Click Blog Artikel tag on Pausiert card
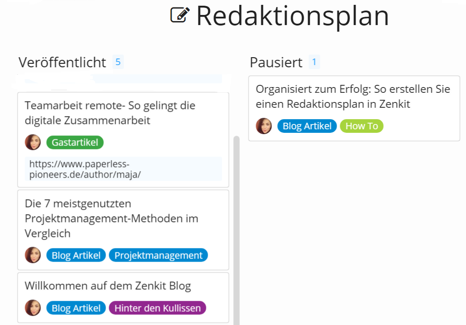This screenshot has height=325, width=466. (307, 126)
